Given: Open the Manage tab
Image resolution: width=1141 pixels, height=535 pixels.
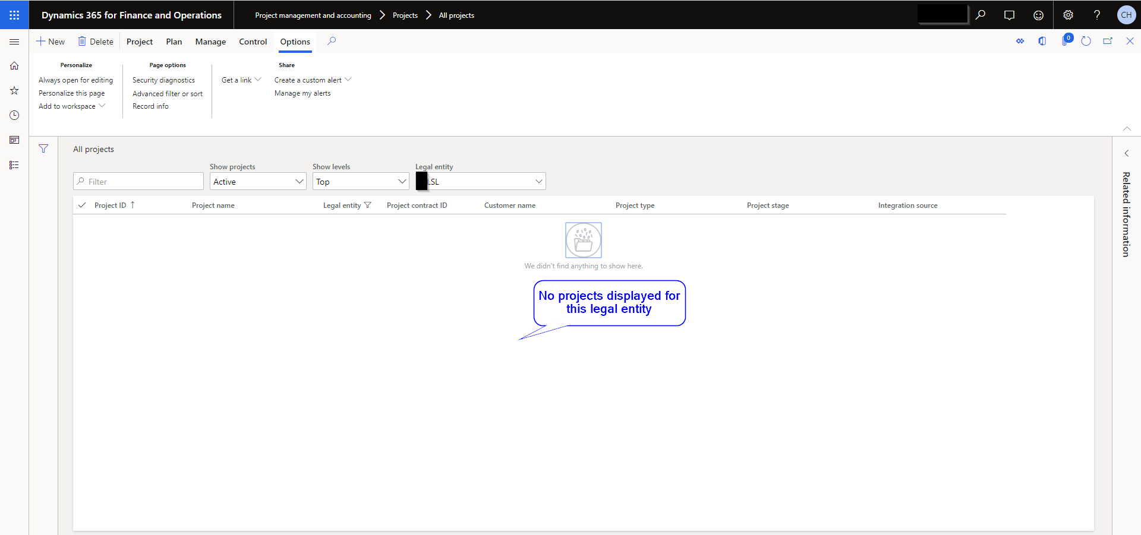Looking at the screenshot, I should pyautogui.click(x=210, y=42).
